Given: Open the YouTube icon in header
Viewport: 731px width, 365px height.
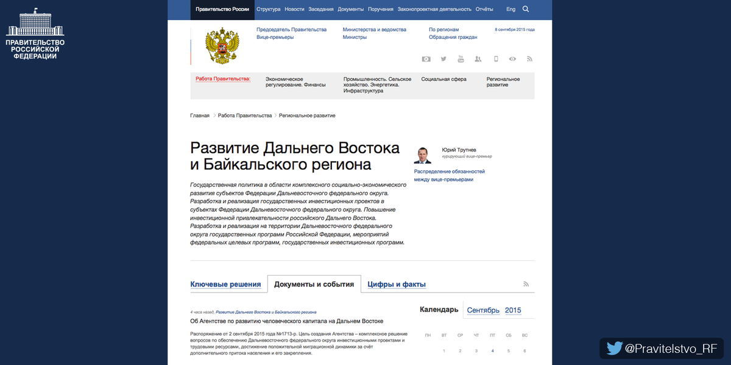Looking at the screenshot, I should click(461, 59).
